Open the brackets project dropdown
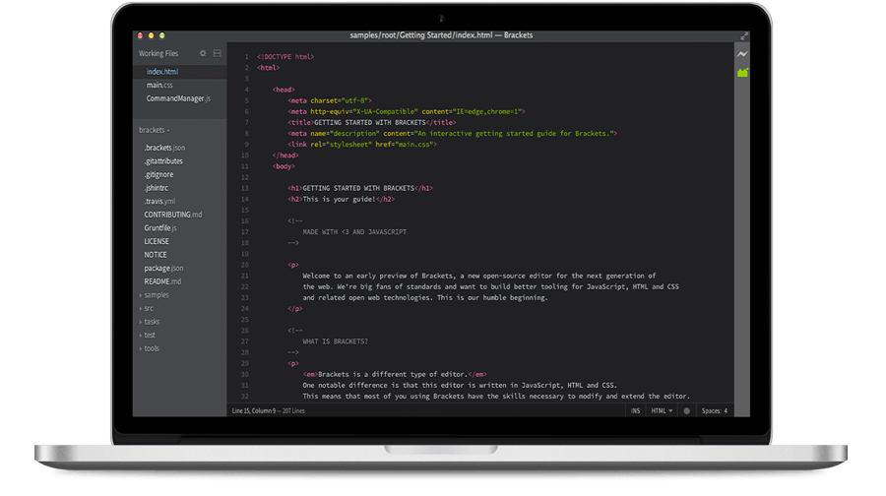 pos(155,130)
